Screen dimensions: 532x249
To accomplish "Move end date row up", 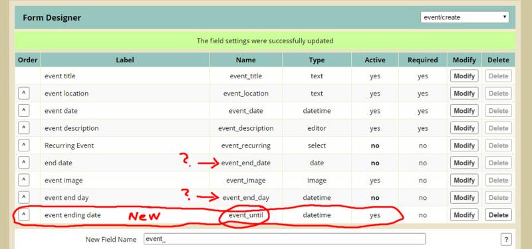I will [24, 163].
